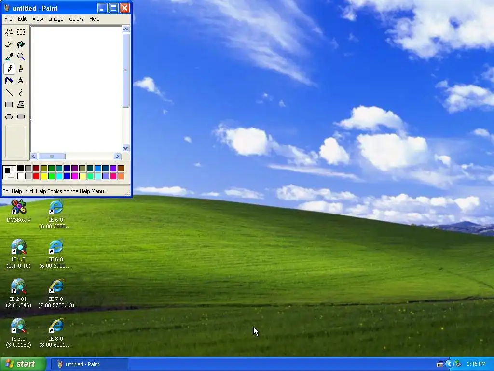Screen dimensions: 494x371
Task: Choose the brown color swatch
Action: (121, 169)
